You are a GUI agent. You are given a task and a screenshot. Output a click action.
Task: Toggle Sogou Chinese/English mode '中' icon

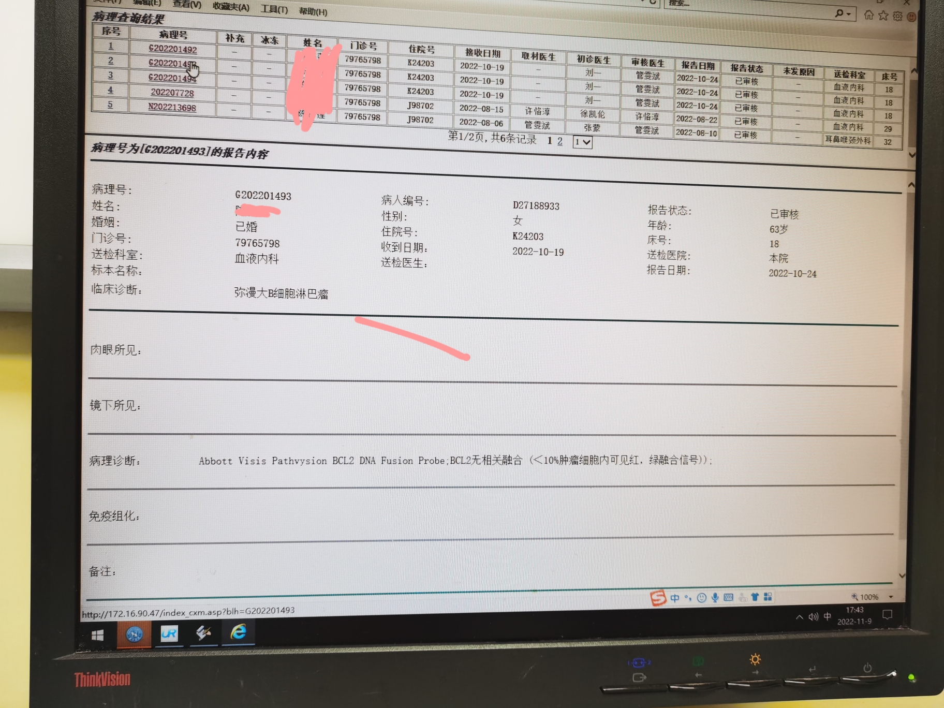[675, 598]
